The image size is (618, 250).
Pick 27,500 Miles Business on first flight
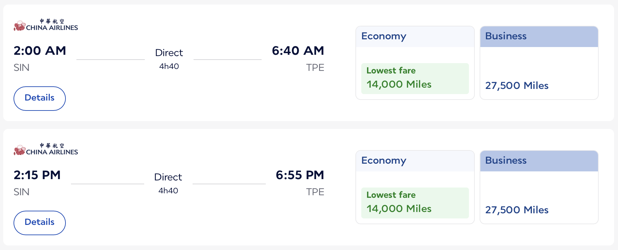[x=517, y=86]
